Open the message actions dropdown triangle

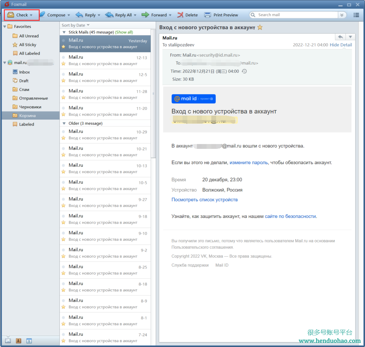click(350, 37)
